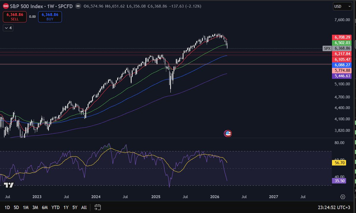Click the red SELL 6,368.86 button
Image resolution: width=356 pixels, height=213 pixels.
pyautogui.click(x=15, y=17)
